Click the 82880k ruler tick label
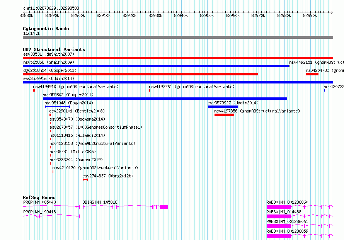This screenshot has width=344, height=240. (x=26, y=15)
